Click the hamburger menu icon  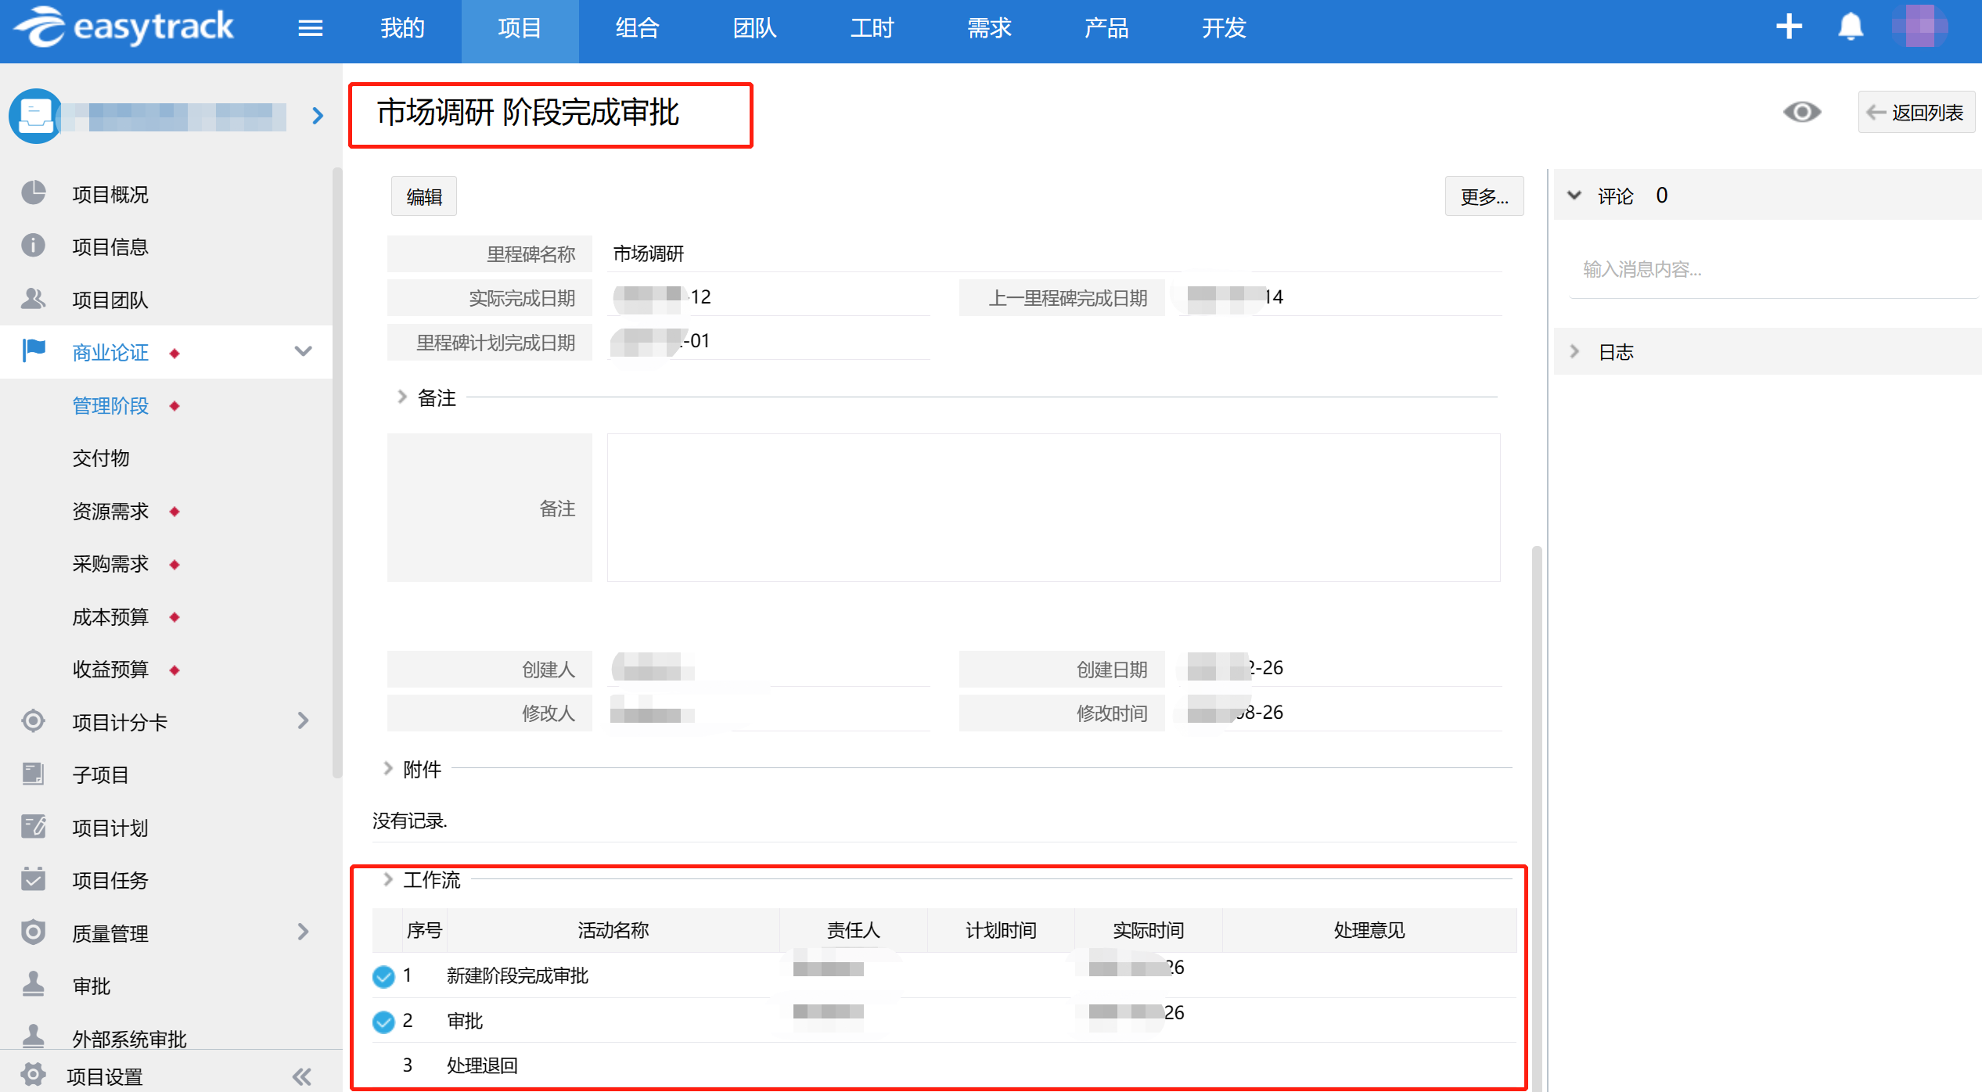click(x=310, y=29)
